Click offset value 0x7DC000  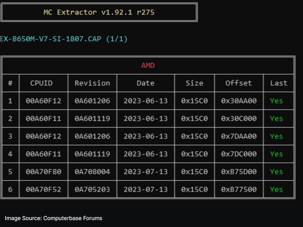[239, 154]
